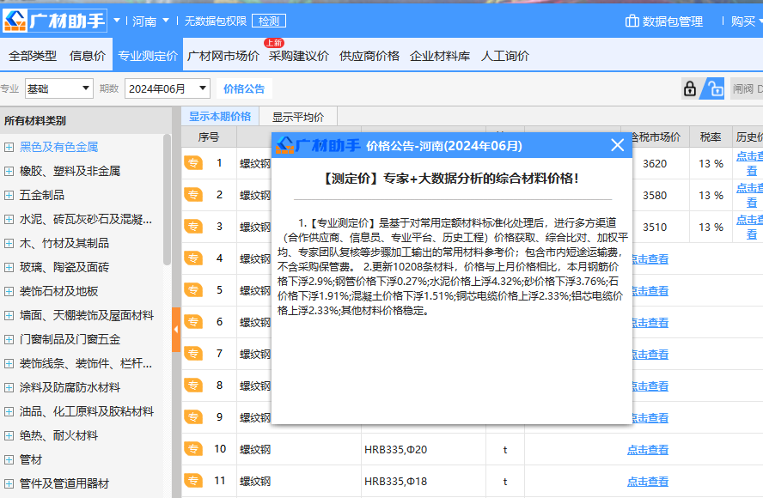Open the 河南 region dropdown
Viewport: 763px width, 498px height.
coord(151,21)
